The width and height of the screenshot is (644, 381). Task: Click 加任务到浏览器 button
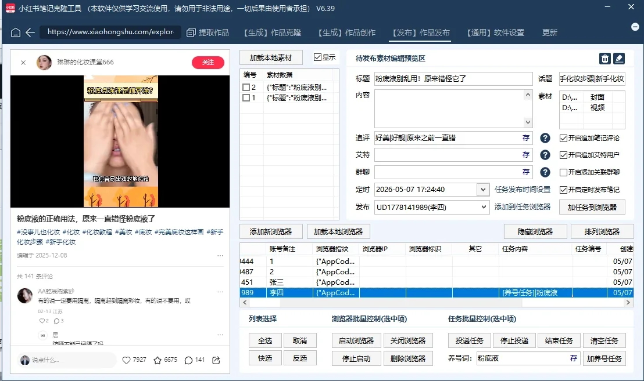[x=592, y=207]
